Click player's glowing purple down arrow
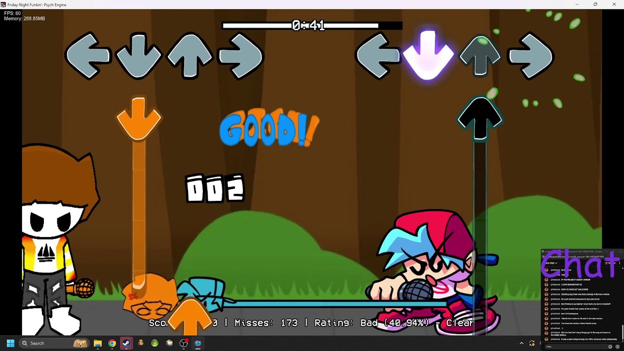The width and height of the screenshot is (624, 351). click(x=428, y=55)
